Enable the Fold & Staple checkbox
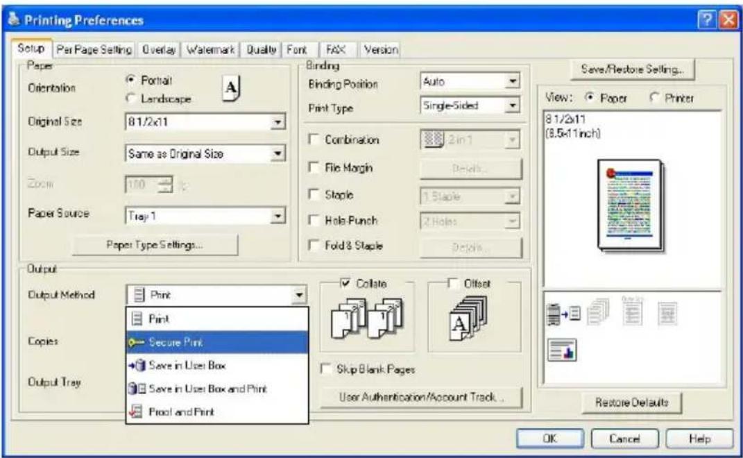The image size is (743, 458). [313, 245]
